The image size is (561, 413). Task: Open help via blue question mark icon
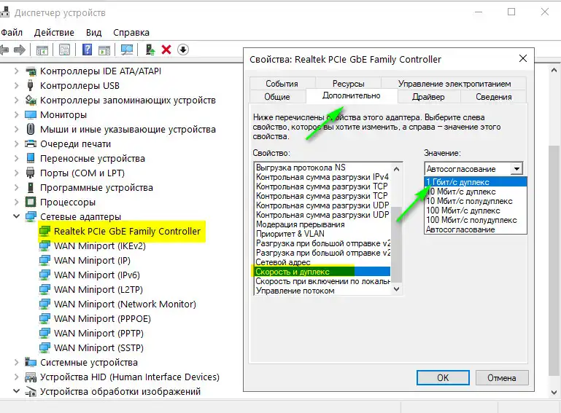(x=87, y=50)
